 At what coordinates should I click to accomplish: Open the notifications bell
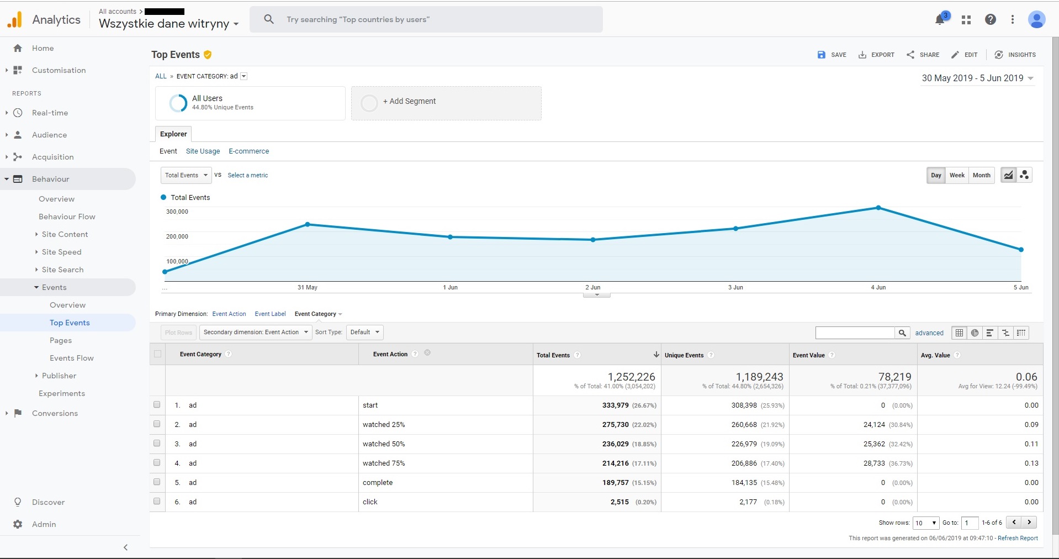[940, 20]
